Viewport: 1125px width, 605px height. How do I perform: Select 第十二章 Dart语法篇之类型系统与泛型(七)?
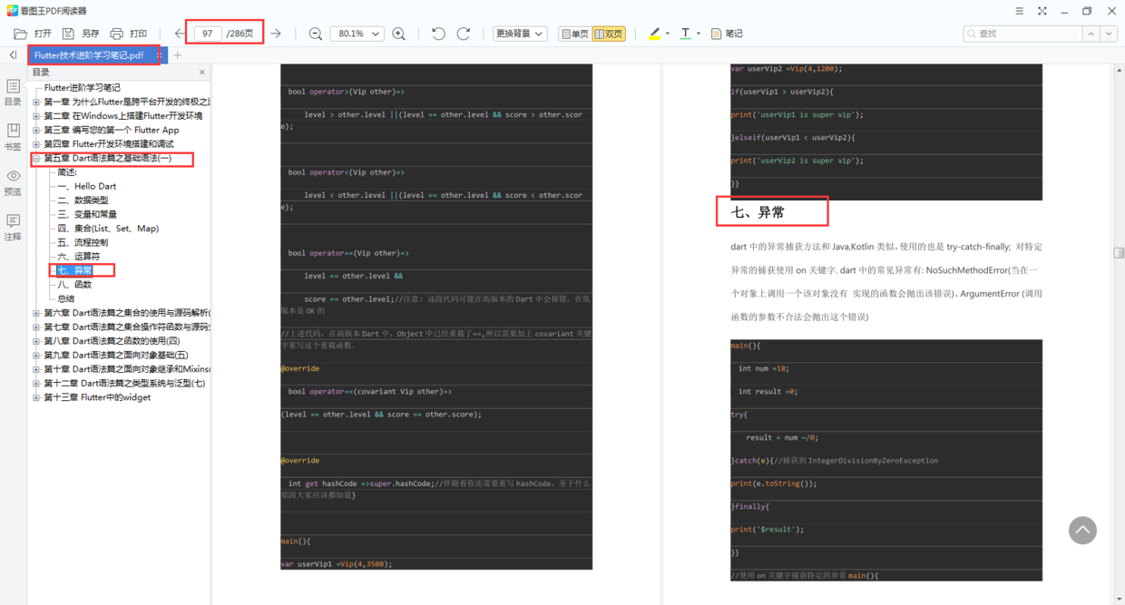pos(124,383)
